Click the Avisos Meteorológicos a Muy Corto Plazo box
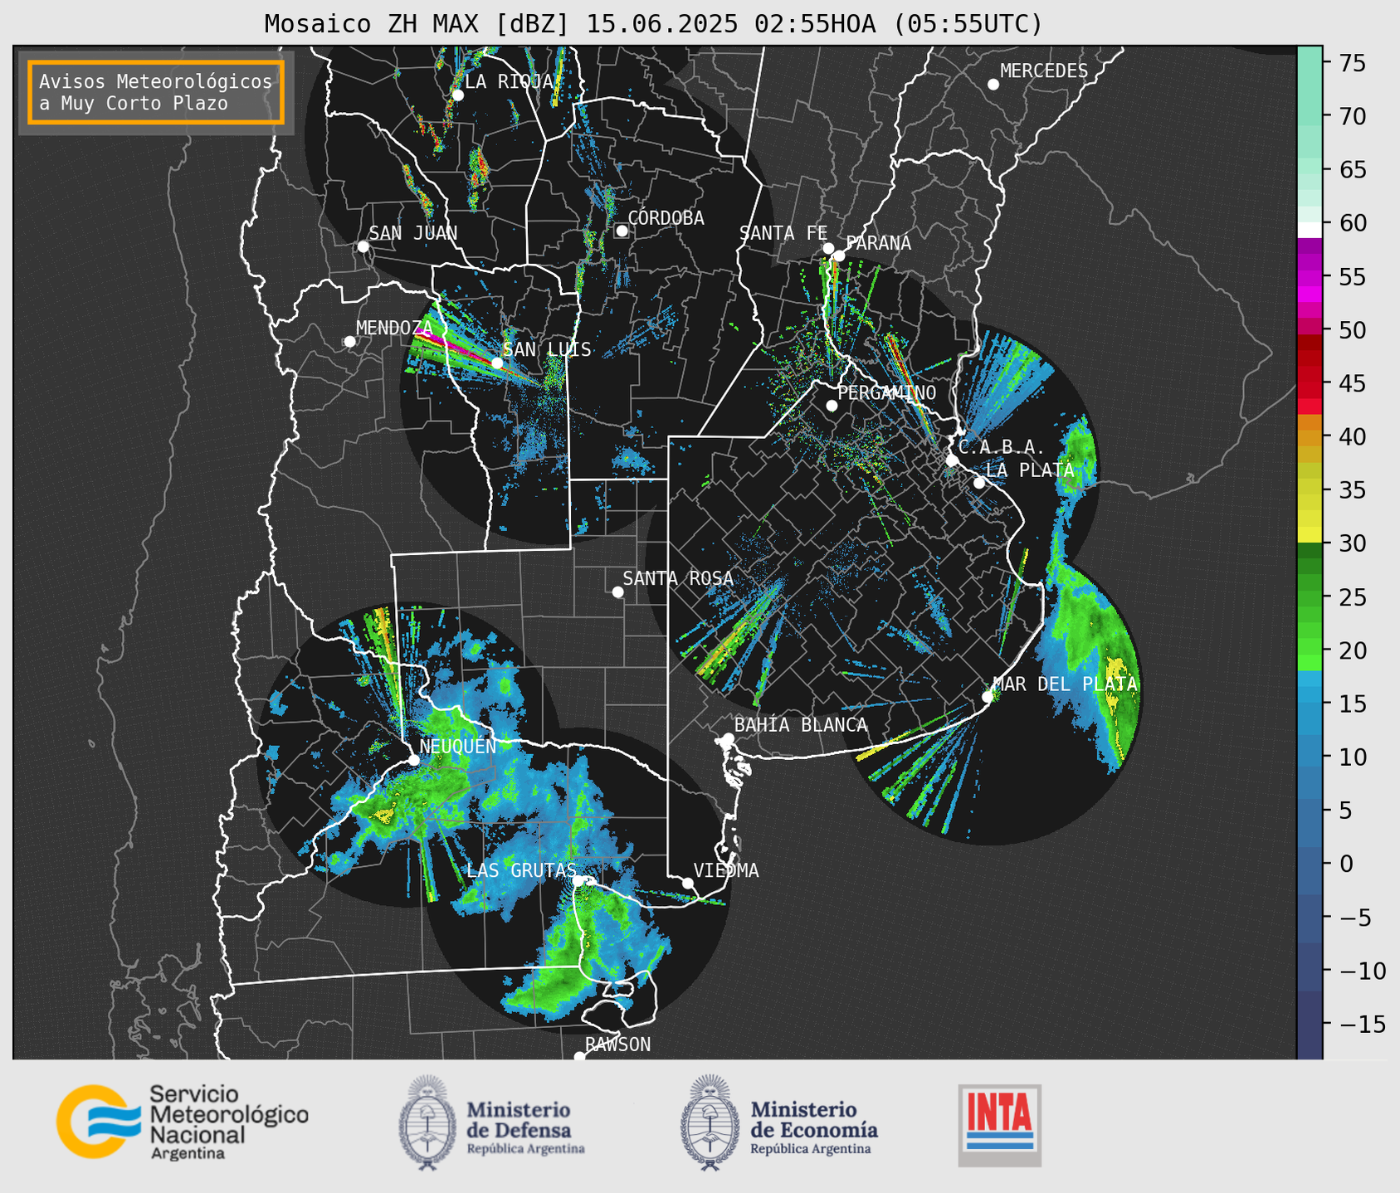1400x1193 pixels. pos(156,92)
